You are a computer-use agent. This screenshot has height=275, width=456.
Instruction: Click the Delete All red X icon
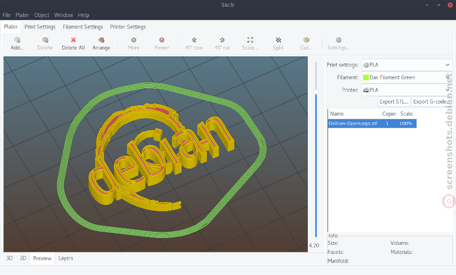tap(74, 40)
